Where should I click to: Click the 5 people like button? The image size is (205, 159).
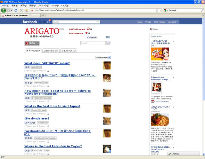click(x=92, y=37)
